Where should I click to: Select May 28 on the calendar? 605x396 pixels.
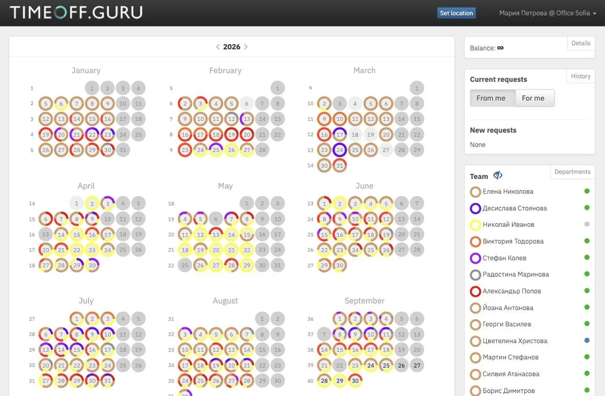point(232,265)
